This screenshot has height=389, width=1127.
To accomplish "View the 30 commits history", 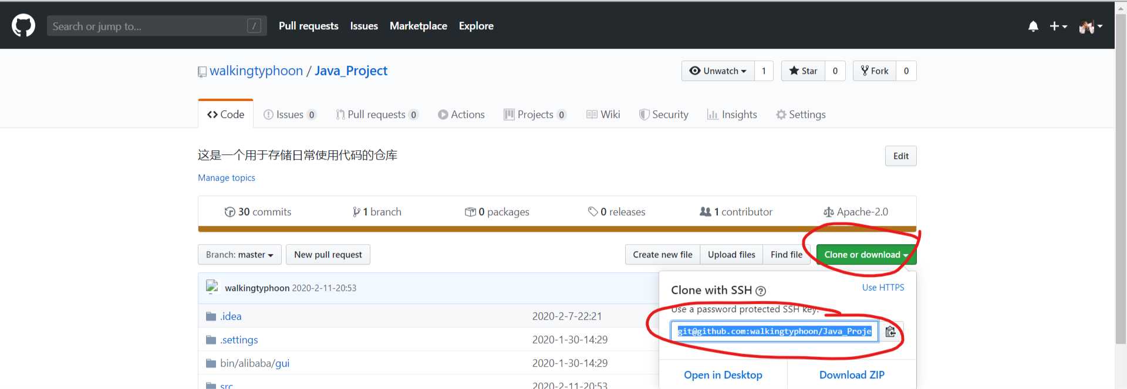I will [x=258, y=212].
